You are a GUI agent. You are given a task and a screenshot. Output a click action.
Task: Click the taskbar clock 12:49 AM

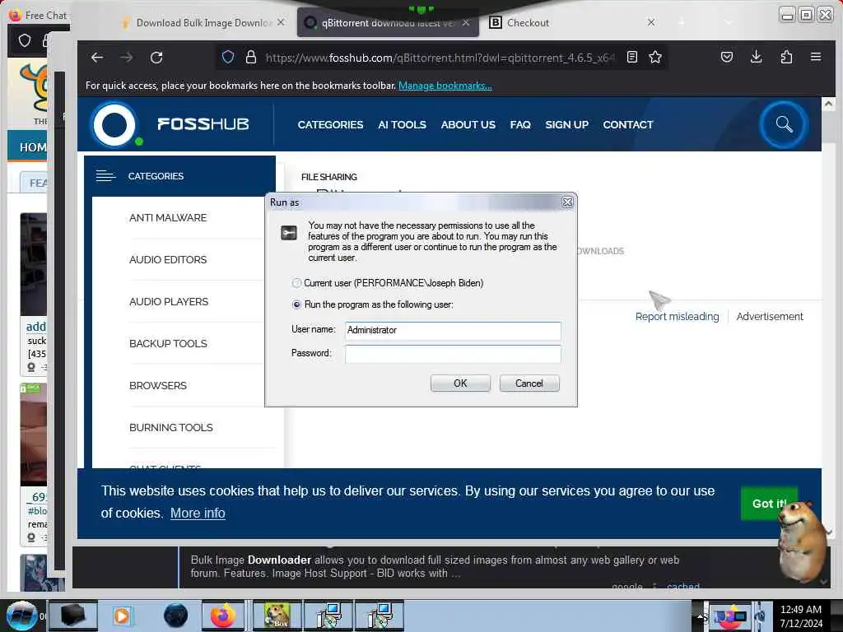click(x=800, y=610)
